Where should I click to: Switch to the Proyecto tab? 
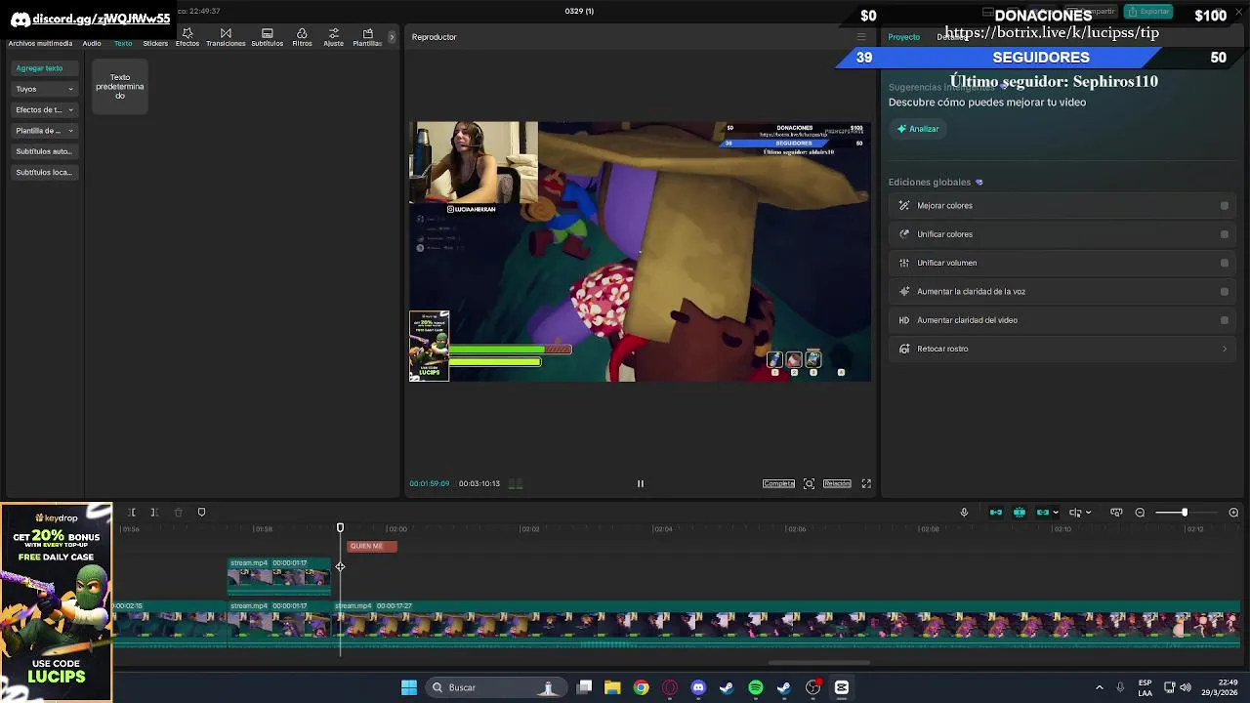pos(903,37)
